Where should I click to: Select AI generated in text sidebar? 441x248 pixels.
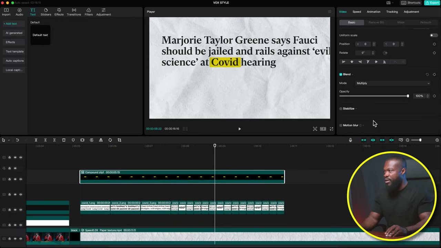pyautogui.click(x=14, y=33)
